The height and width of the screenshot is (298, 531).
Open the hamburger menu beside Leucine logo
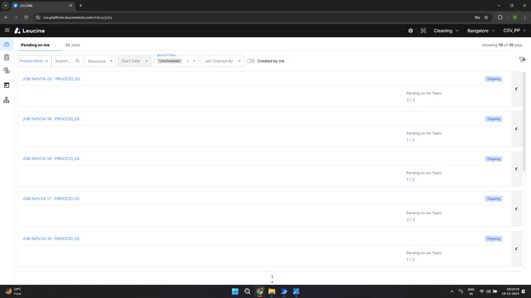coord(7,30)
